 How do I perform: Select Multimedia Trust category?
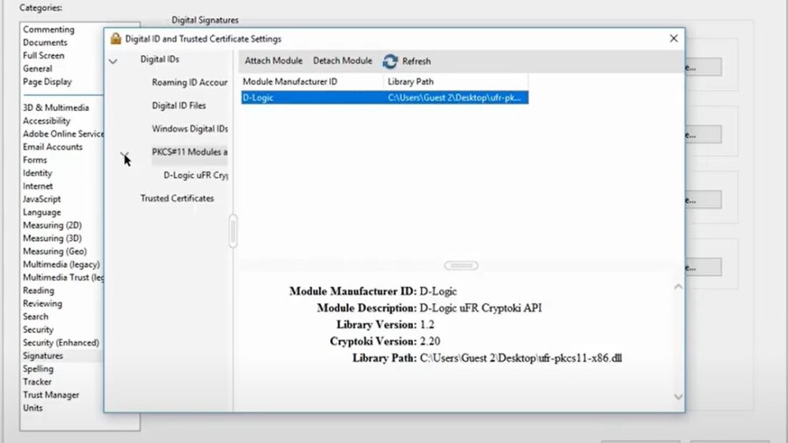point(63,278)
